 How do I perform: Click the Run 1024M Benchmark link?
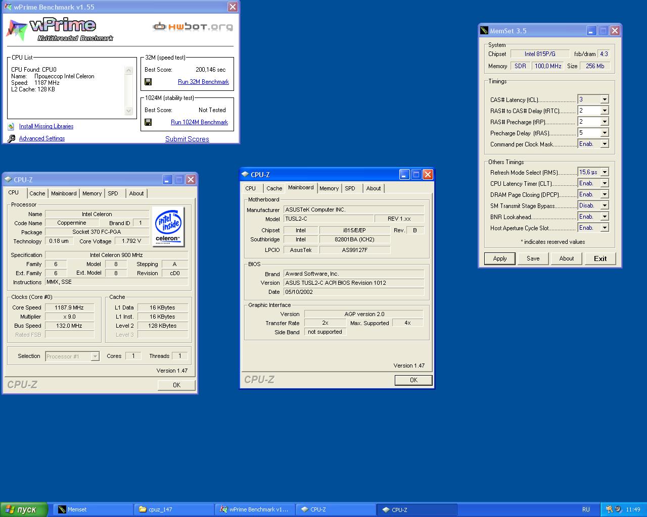point(199,122)
